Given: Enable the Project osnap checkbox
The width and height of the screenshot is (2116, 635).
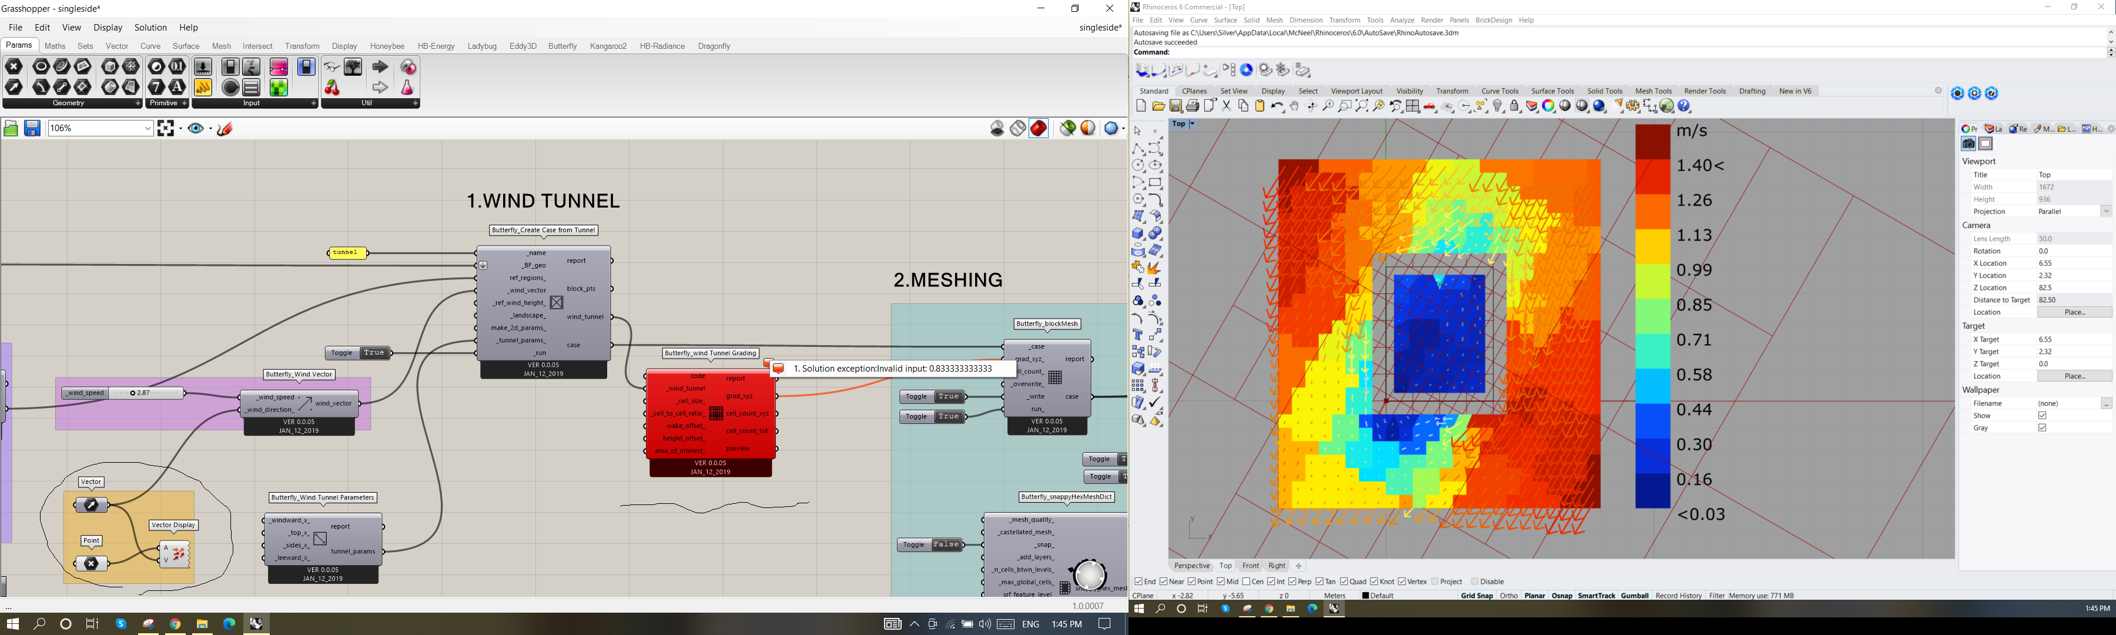Looking at the screenshot, I should click(x=1435, y=581).
